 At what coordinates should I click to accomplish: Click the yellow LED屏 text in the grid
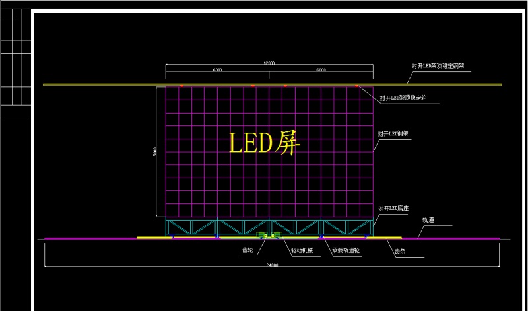[264, 143]
